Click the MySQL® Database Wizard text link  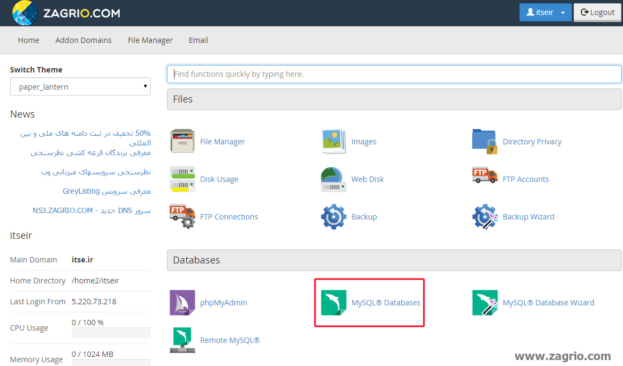point(549,303)
